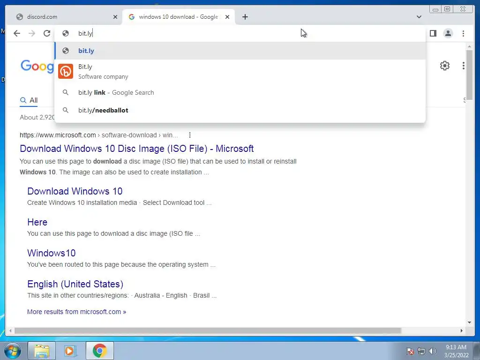Click the horizontal scrollbar thumb

pyautogui.click(x=208, y=330)
